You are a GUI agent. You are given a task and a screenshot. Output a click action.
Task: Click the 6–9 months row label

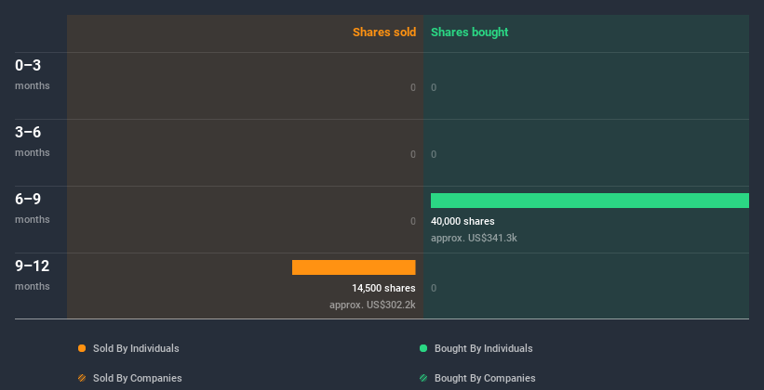click(x=33, y=208)
